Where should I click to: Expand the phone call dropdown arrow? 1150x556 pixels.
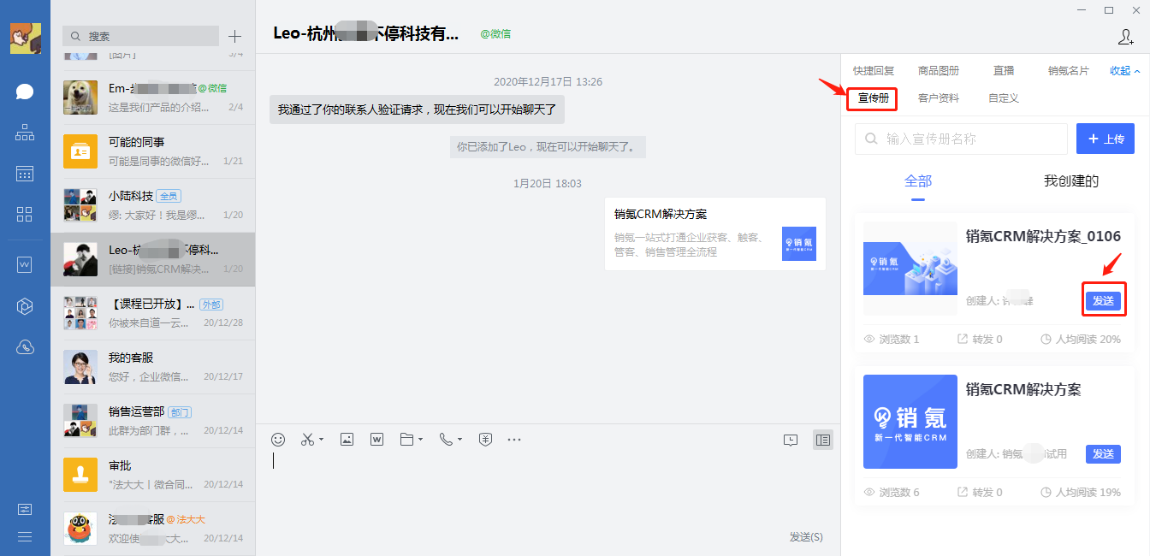click(460, 440)
